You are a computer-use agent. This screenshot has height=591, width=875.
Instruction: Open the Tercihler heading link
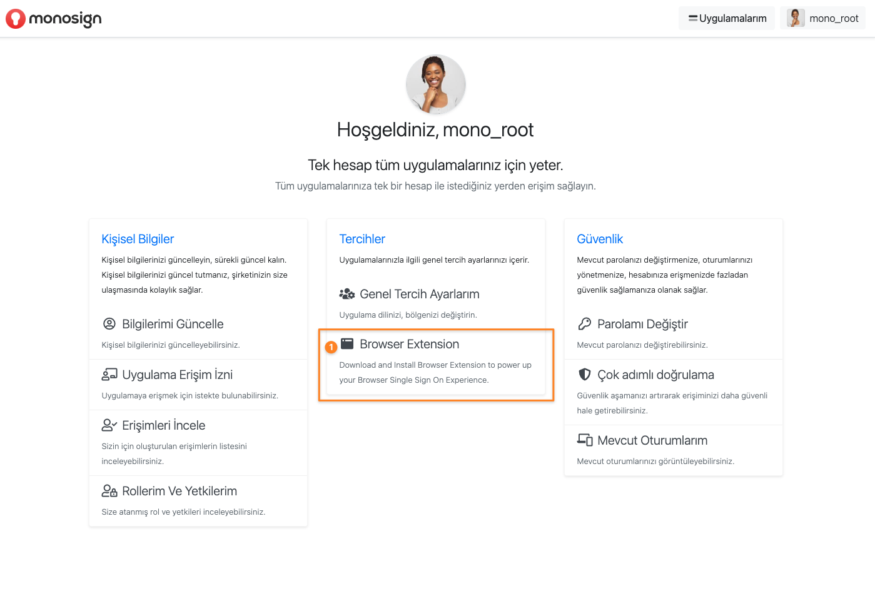coord(362,239)
